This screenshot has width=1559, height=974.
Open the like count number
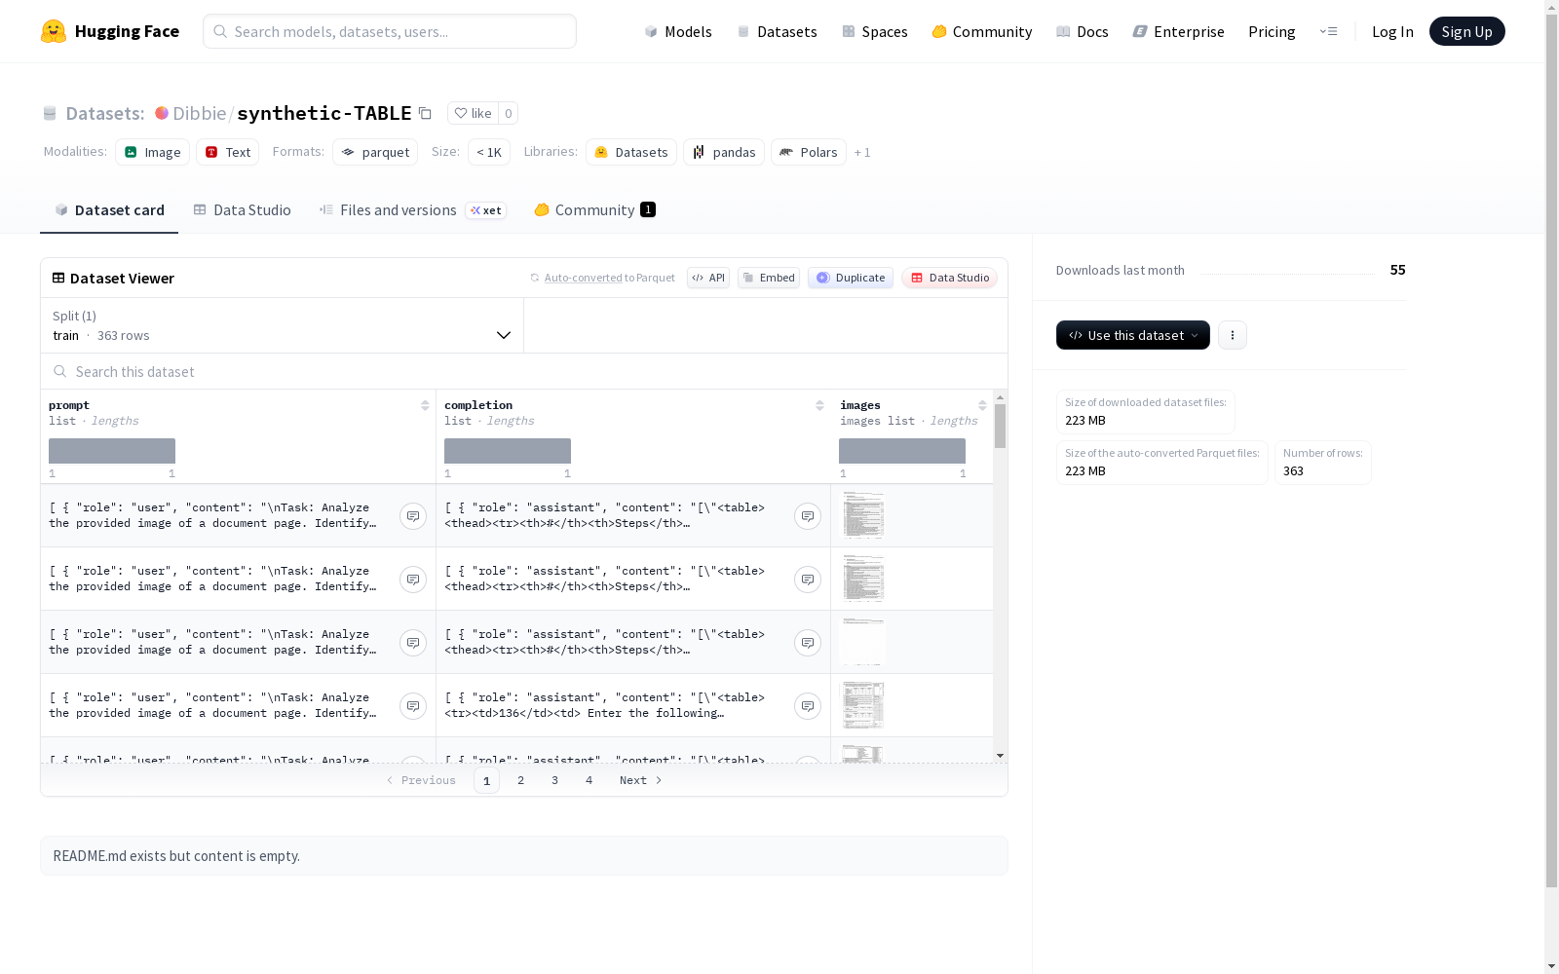508,113
